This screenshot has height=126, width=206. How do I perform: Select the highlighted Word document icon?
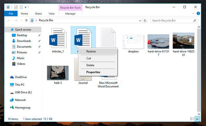point(83,38)
